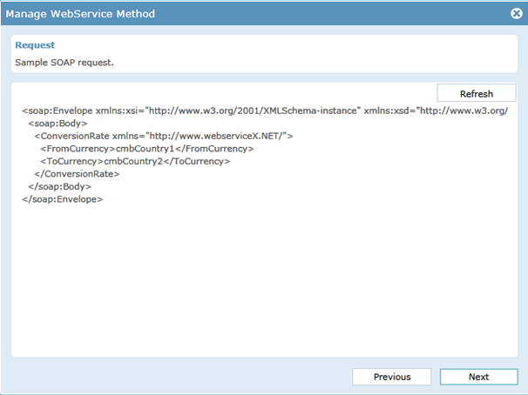Click empty space in SOAP request box
The height and width of the screenshot is (395, 528).
(264, 279)
